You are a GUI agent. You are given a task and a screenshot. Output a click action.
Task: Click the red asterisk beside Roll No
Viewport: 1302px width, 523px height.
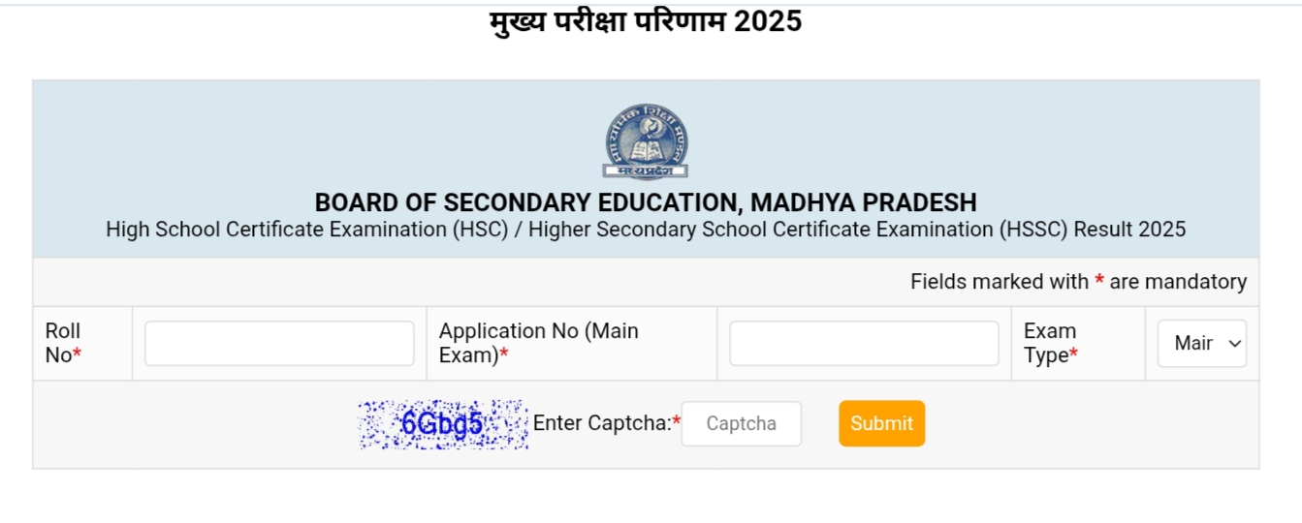[78, 354]
